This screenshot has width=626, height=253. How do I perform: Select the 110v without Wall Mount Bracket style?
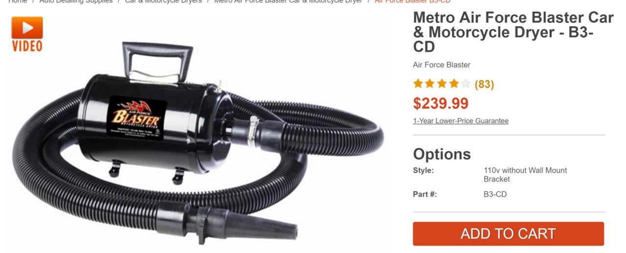pyautogui.click(x=525, y=175)
